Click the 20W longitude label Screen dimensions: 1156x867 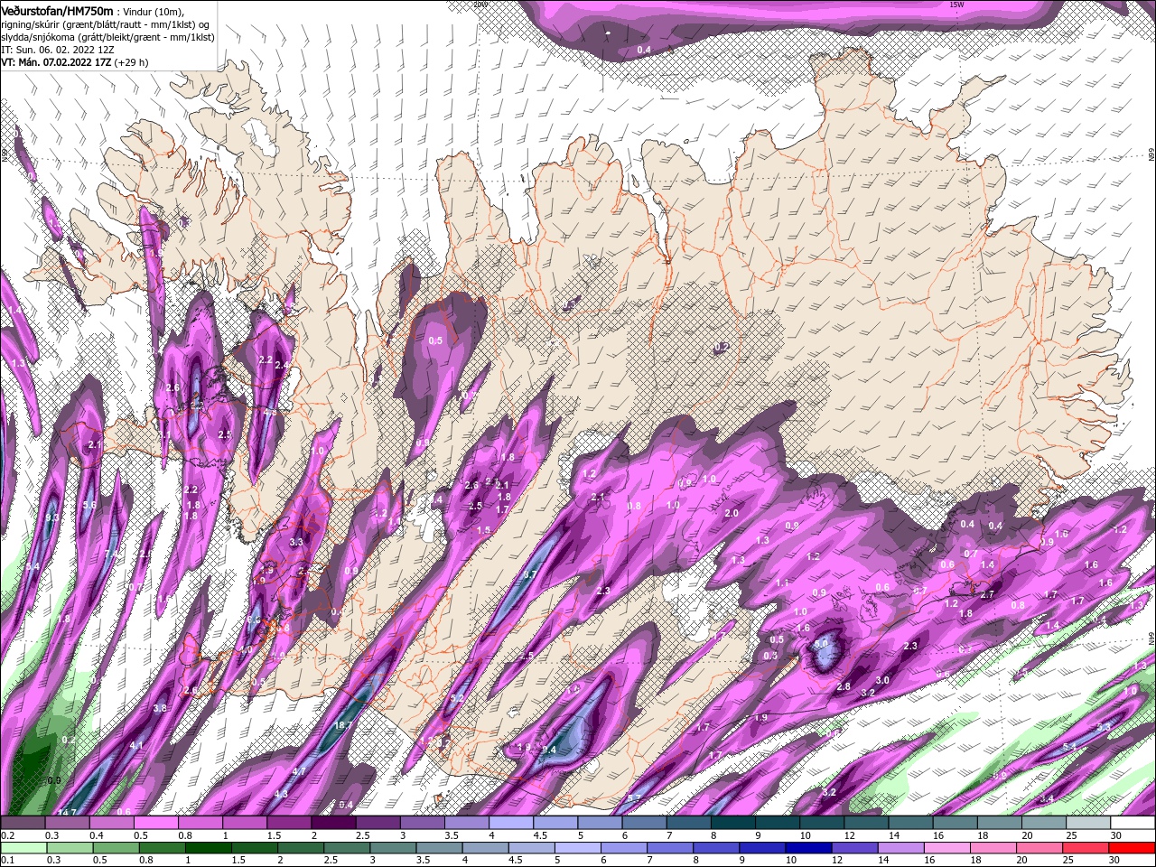480,5
